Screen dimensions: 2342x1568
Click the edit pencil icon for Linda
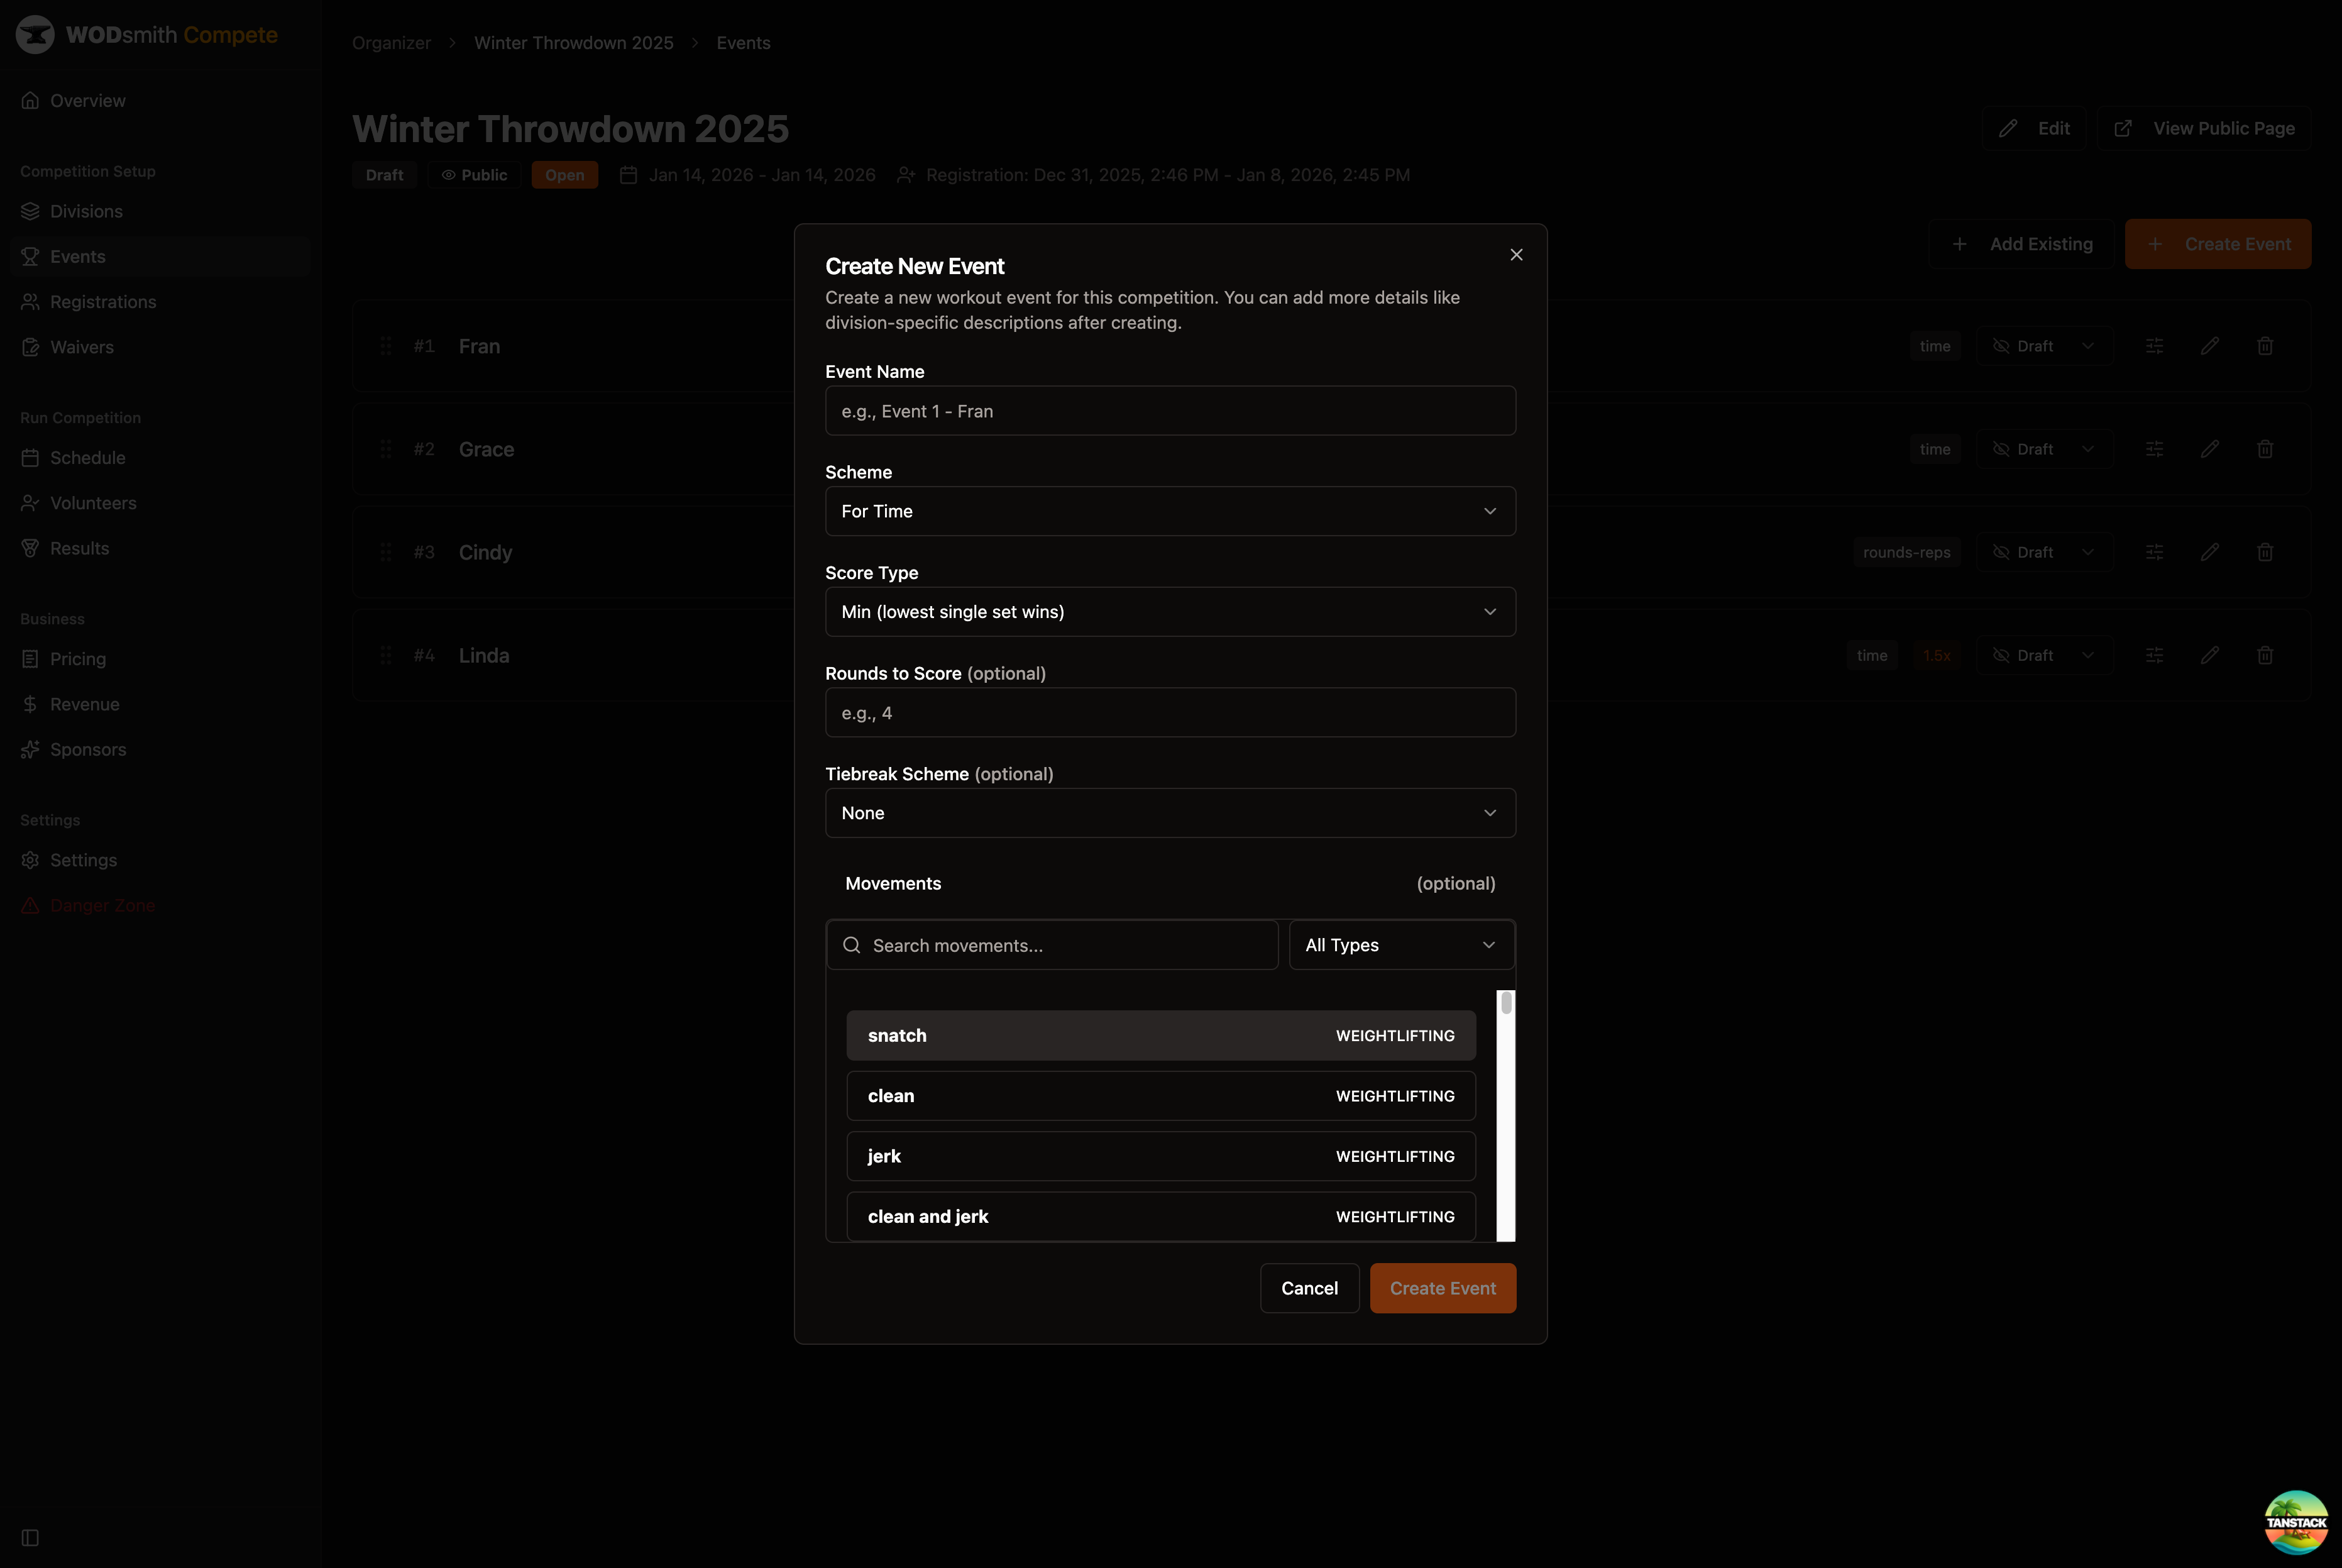click(x=2210, y=656)
